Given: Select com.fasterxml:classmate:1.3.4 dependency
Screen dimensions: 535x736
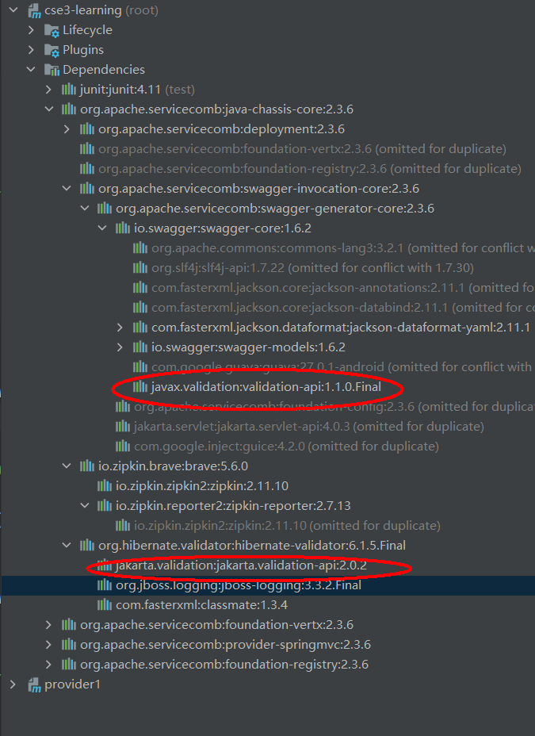Looking at the screenshot, I should (201, 604).
